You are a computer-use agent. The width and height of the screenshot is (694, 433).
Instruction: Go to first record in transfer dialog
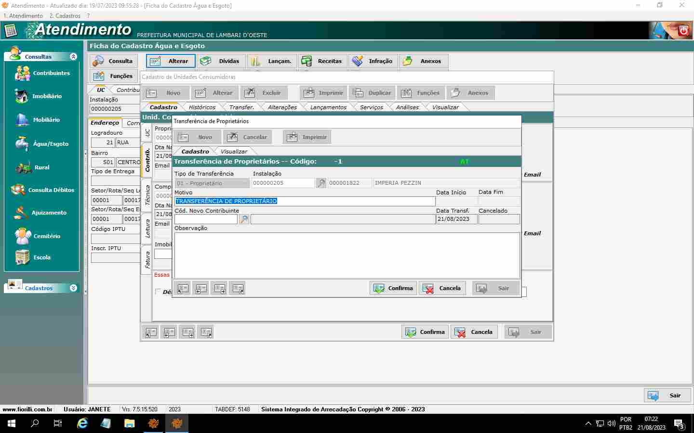tap(183, 289)
